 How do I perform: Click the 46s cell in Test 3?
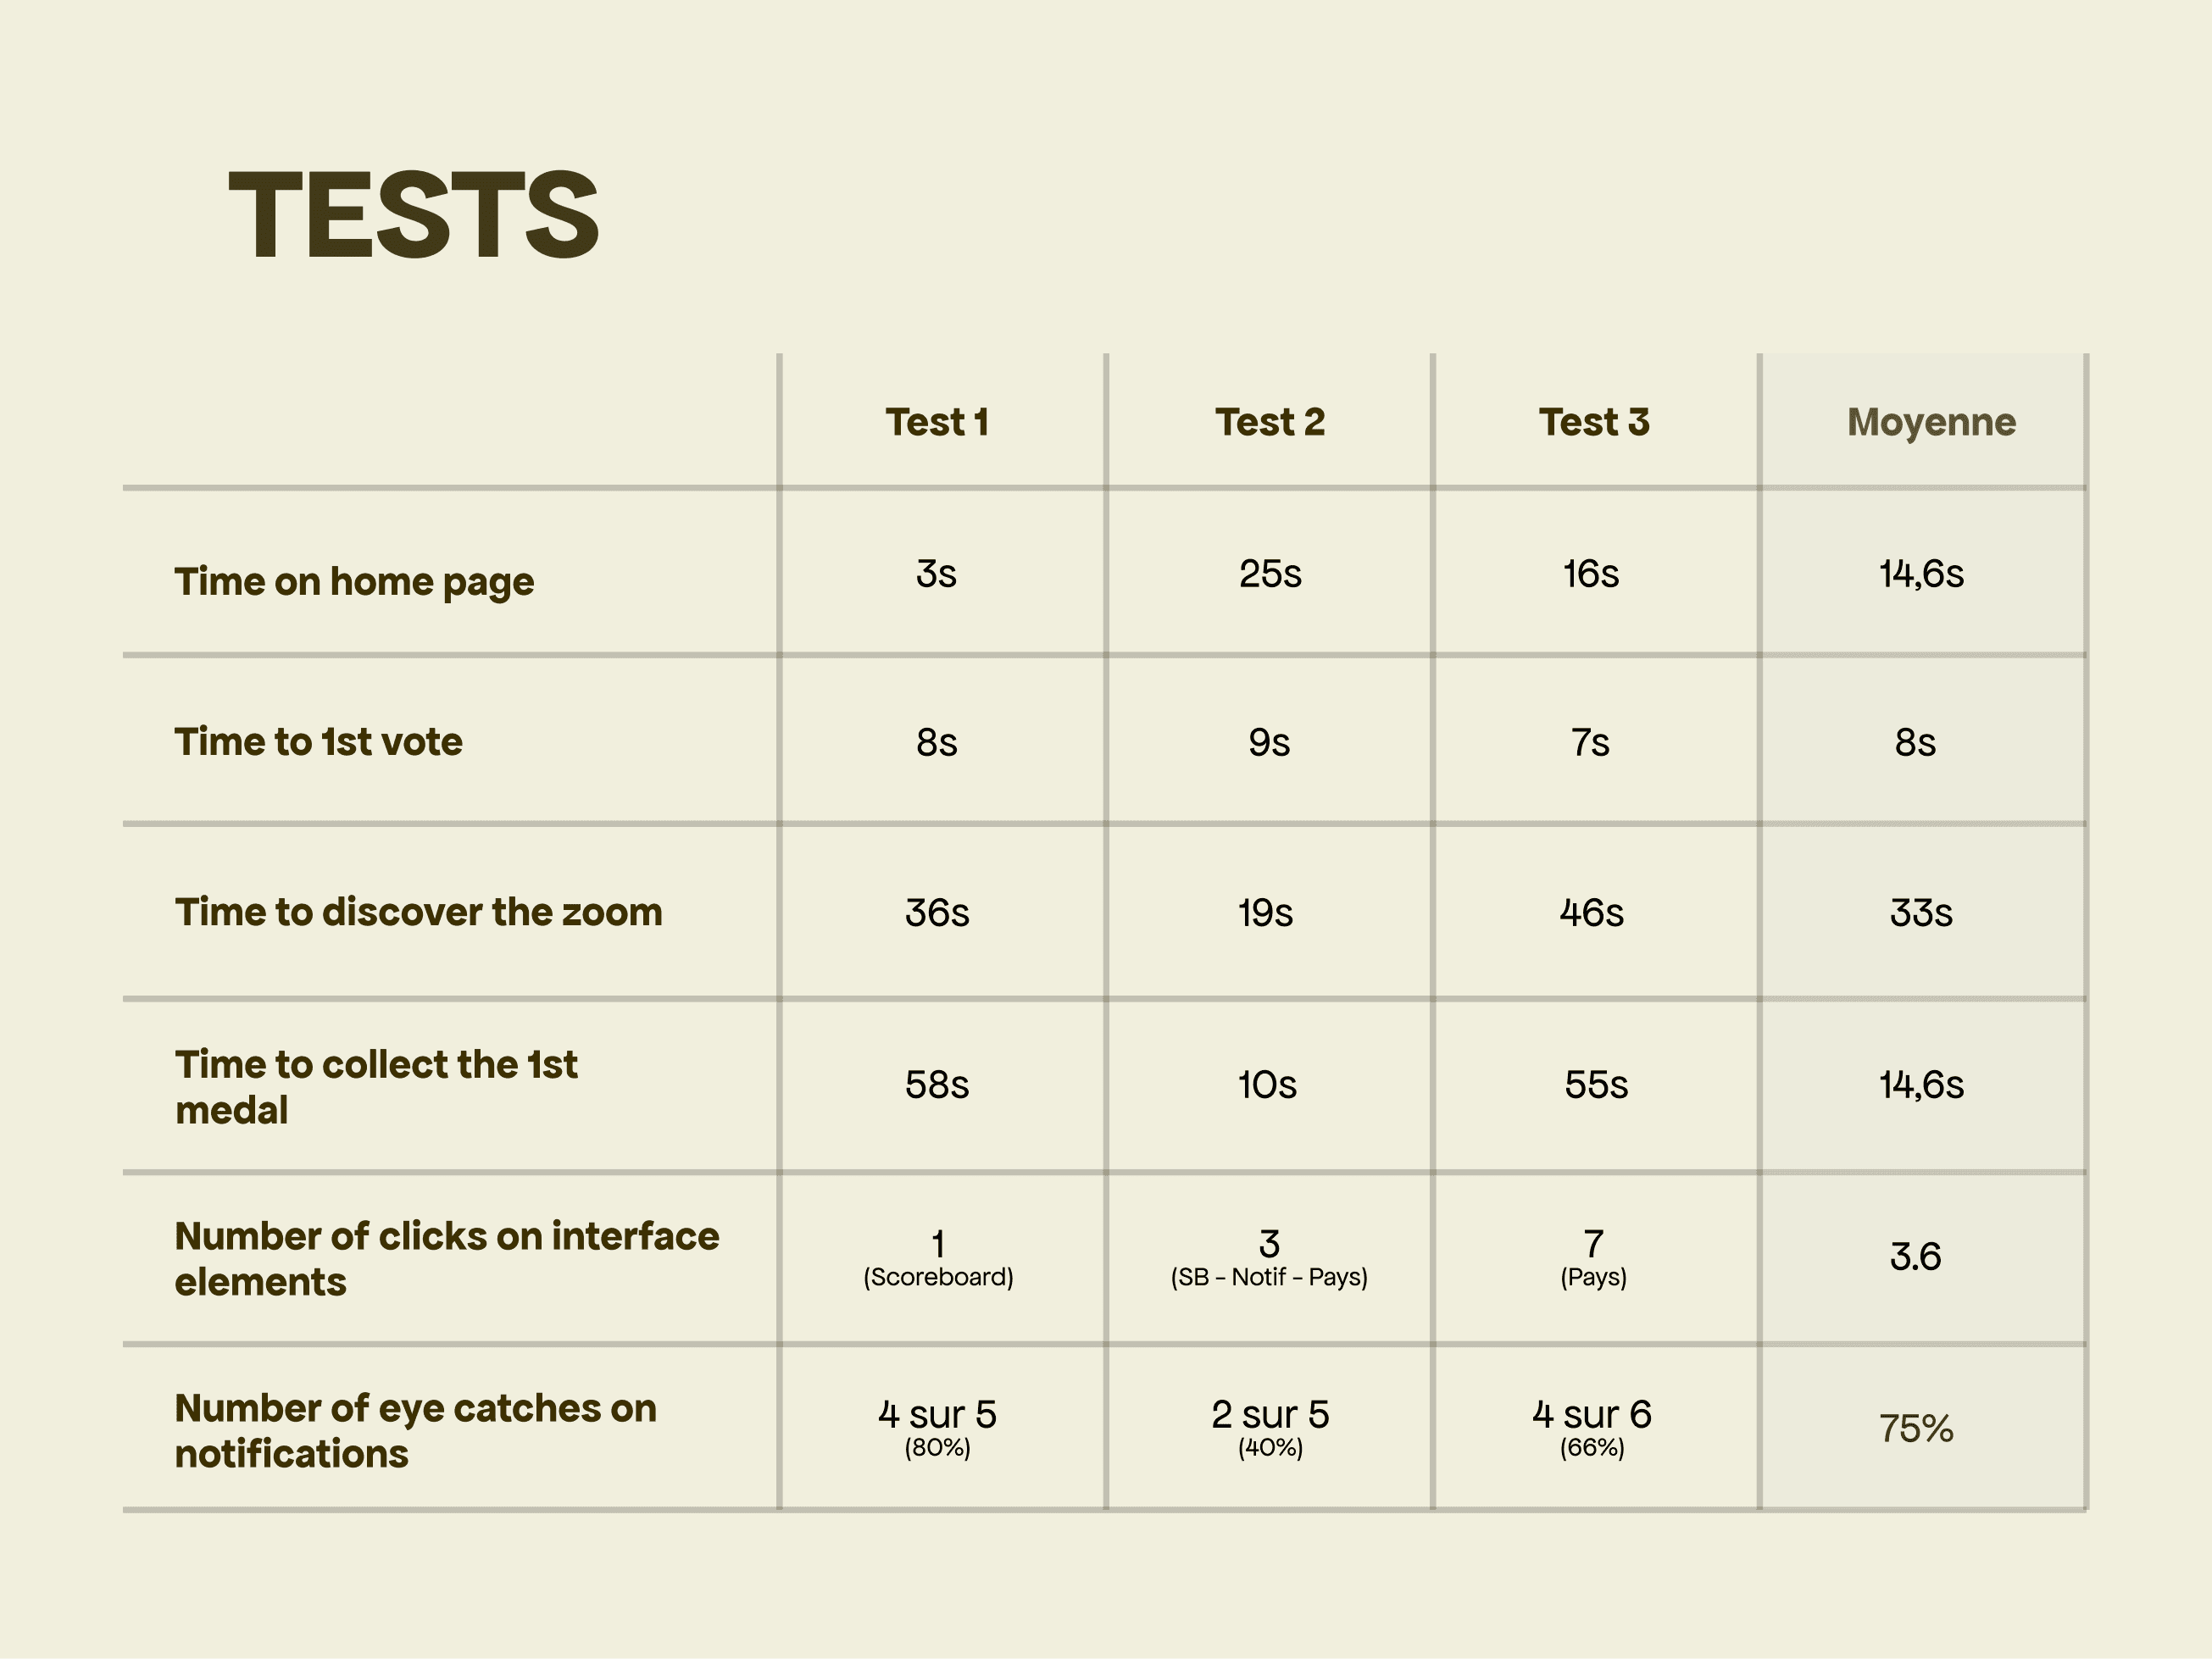[1592, 913]
